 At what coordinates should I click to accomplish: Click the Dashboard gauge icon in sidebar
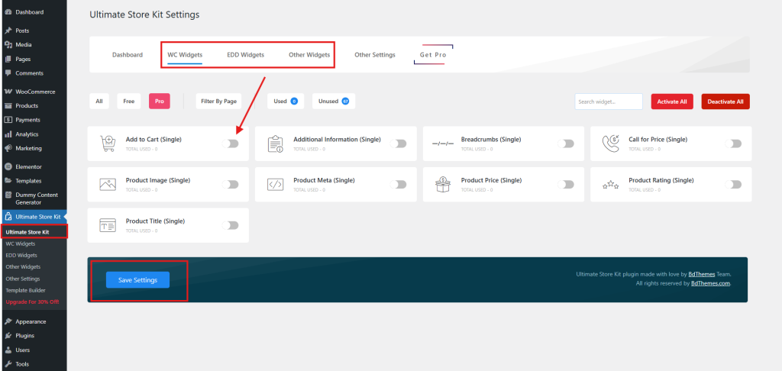8,12
